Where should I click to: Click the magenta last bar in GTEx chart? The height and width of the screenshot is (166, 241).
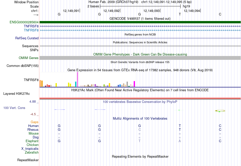pos(134,84)
